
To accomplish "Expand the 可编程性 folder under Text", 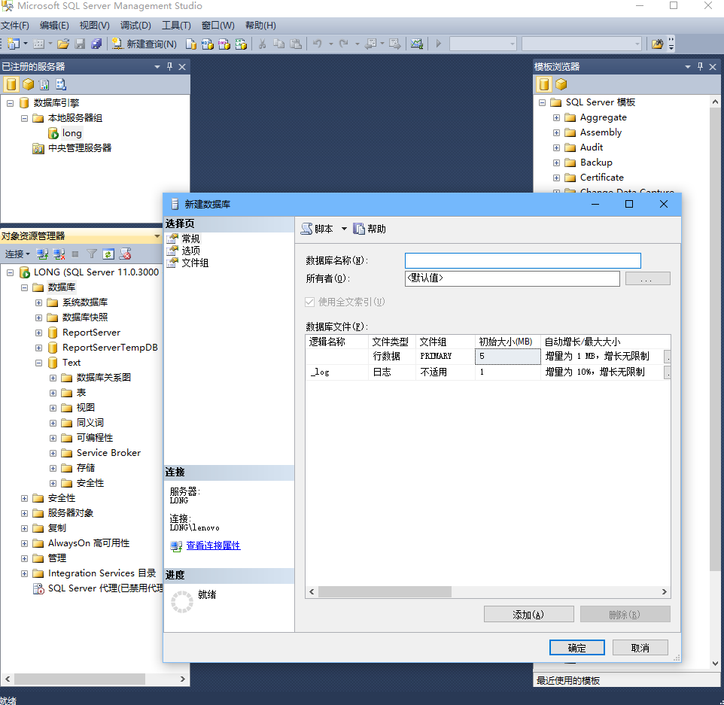I will 53,438.
